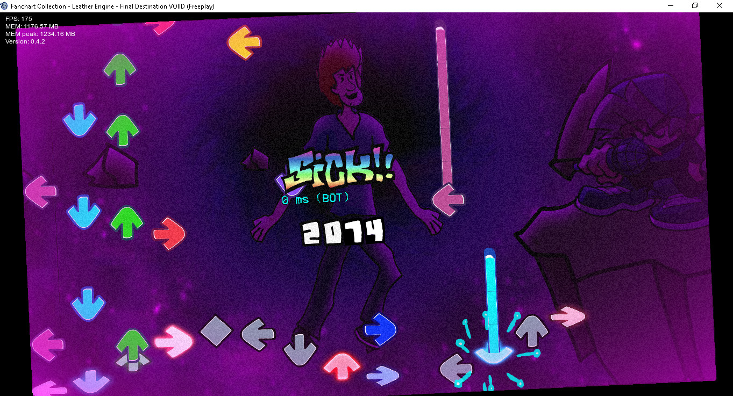Click the cyan hold note trail

490,298
